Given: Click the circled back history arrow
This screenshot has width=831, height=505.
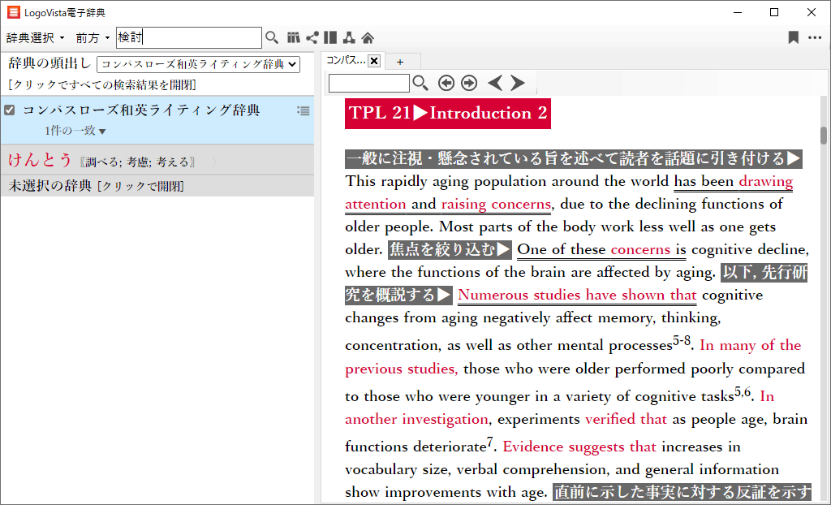Looking at the screenshot, I should click(446, 83).
